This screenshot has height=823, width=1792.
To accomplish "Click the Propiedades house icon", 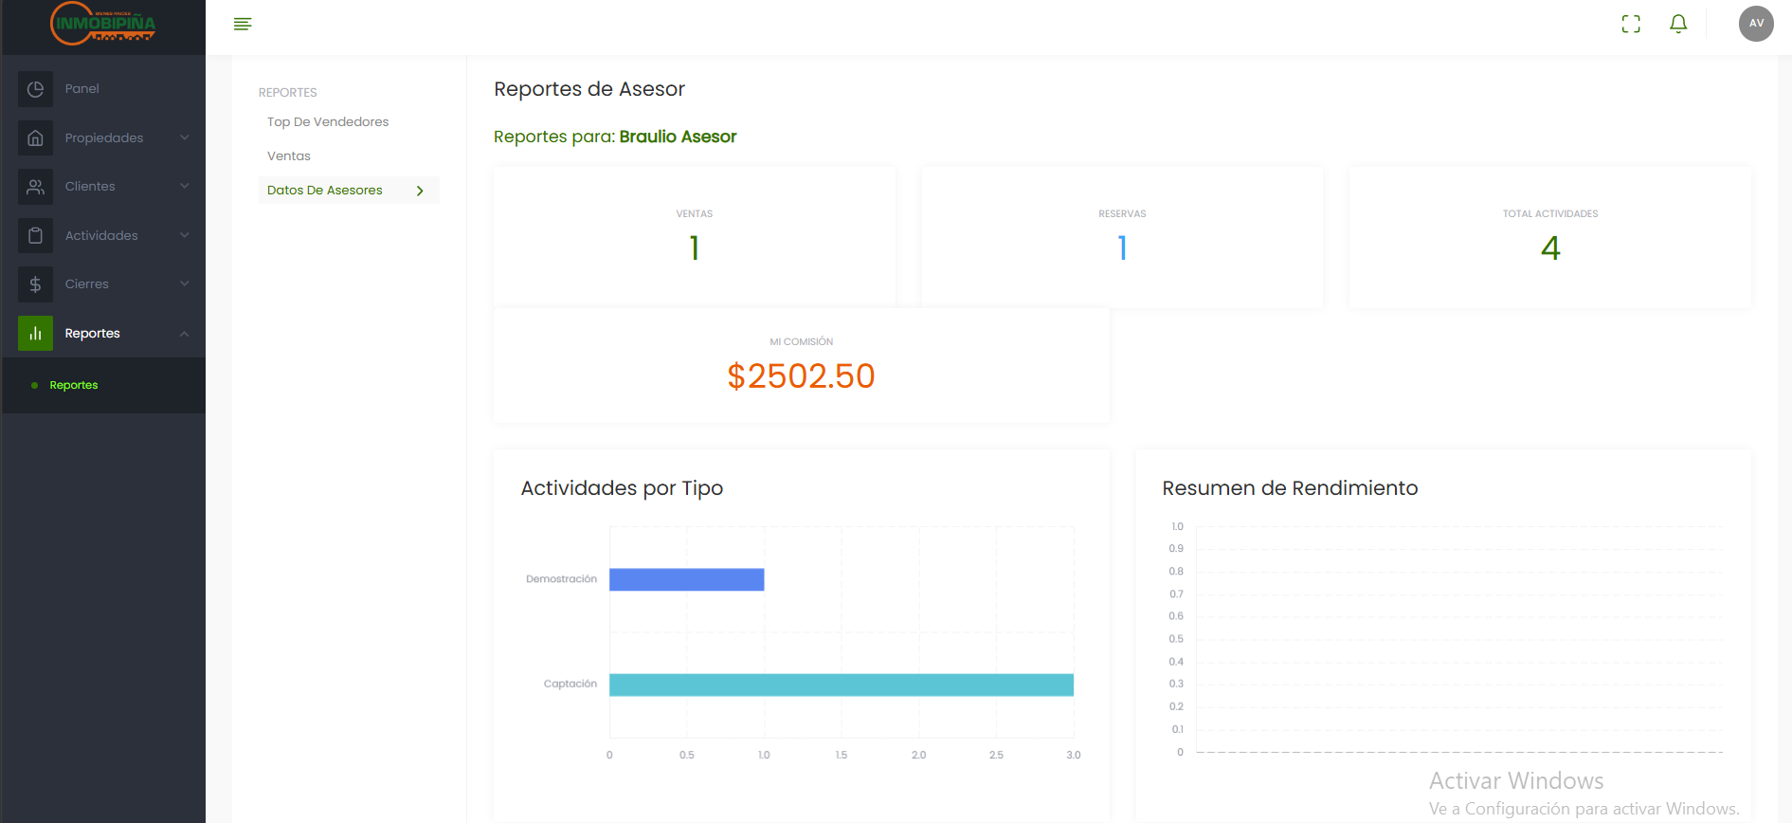I will coord(35,137).
